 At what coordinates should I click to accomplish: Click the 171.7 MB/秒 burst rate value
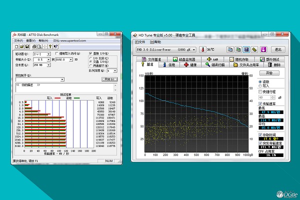point(271,147)
